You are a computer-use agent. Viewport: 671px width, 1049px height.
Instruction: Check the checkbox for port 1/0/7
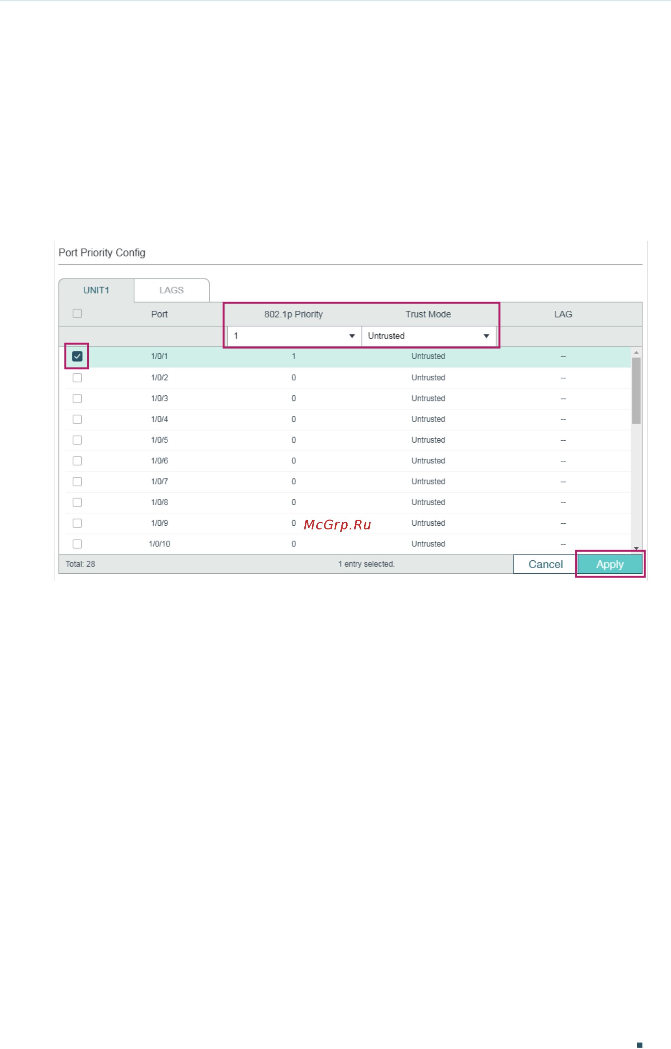pos(77,481)
